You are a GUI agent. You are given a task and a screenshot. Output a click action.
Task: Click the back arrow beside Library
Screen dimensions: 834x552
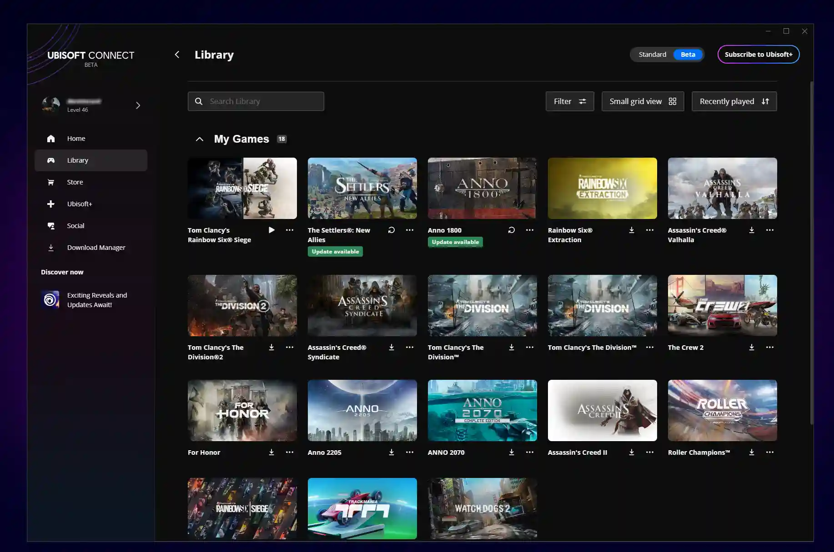177,55
